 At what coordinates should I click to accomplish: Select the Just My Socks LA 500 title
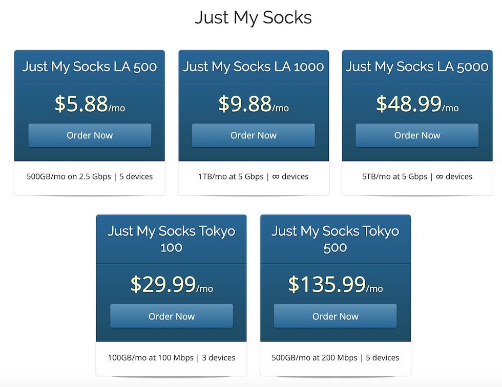[90, 67]
